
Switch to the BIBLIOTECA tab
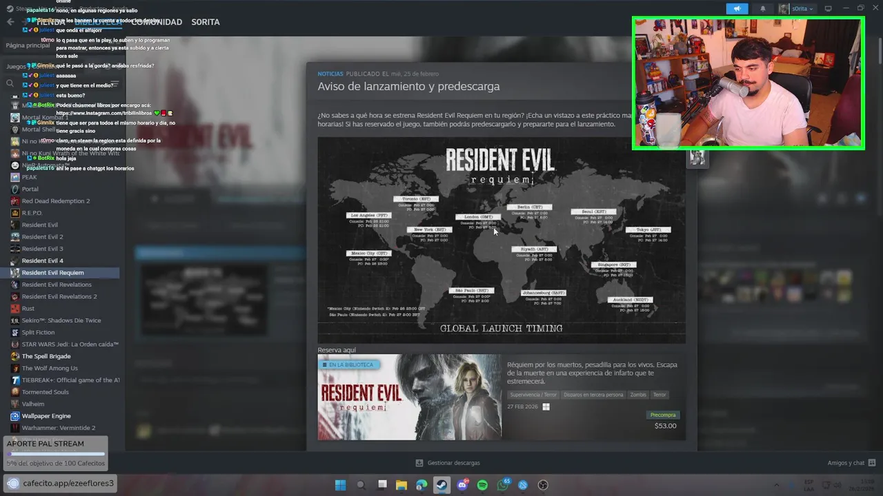[x=98, y=22]
